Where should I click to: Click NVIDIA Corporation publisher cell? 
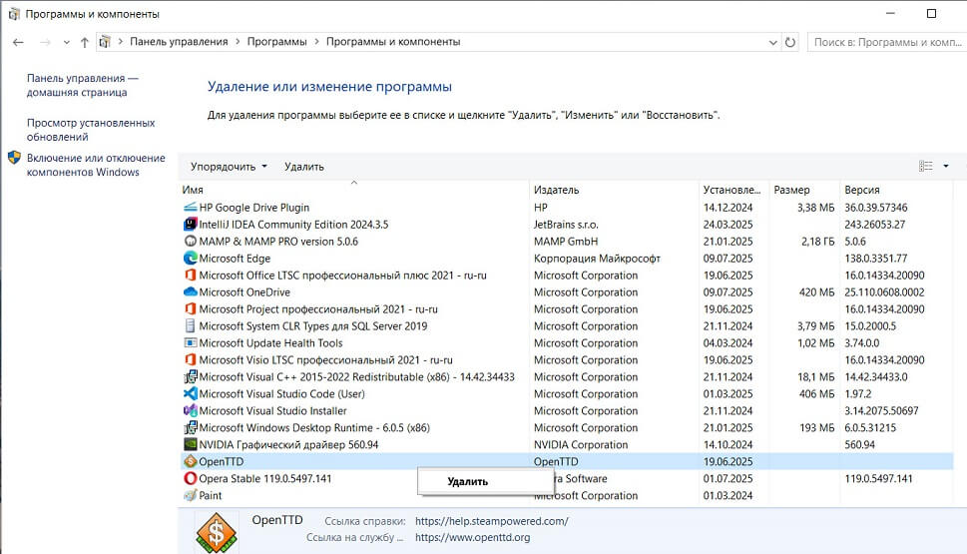(x=581, y=445)
